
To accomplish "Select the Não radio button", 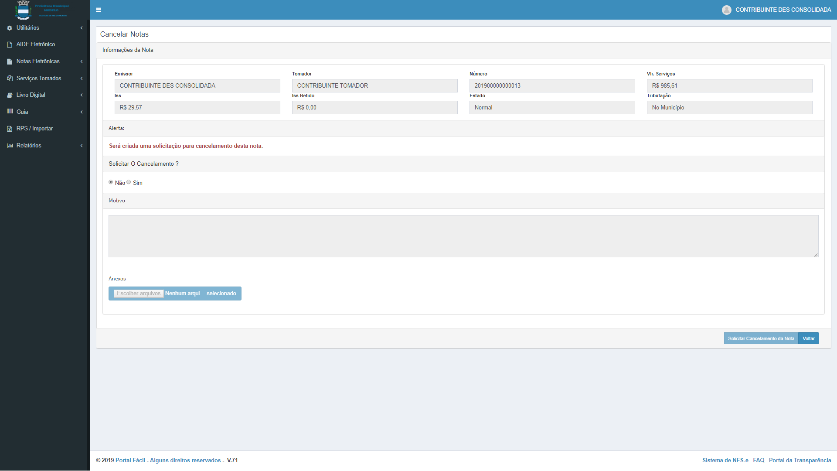I will (111, 182).
